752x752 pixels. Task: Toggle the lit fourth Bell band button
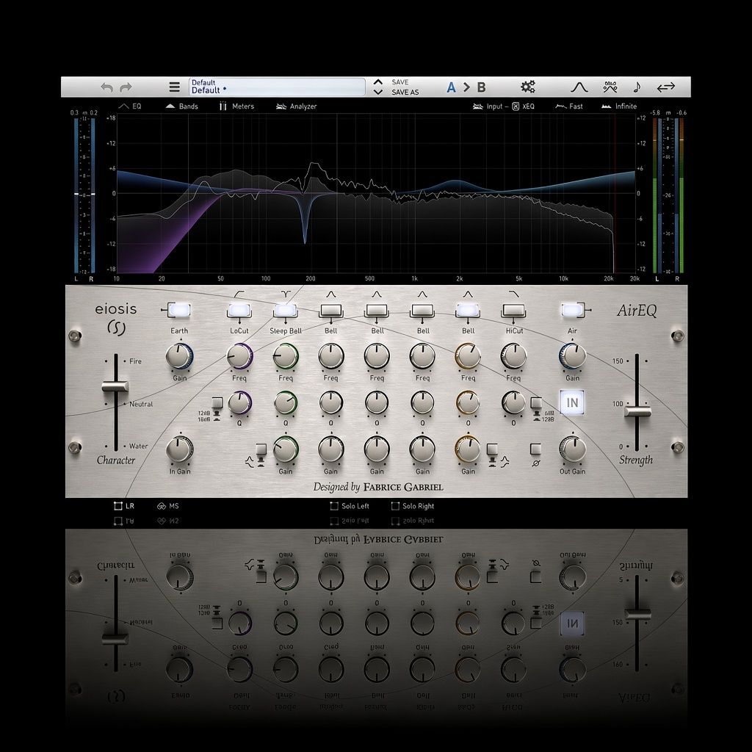tap(468, 311)
